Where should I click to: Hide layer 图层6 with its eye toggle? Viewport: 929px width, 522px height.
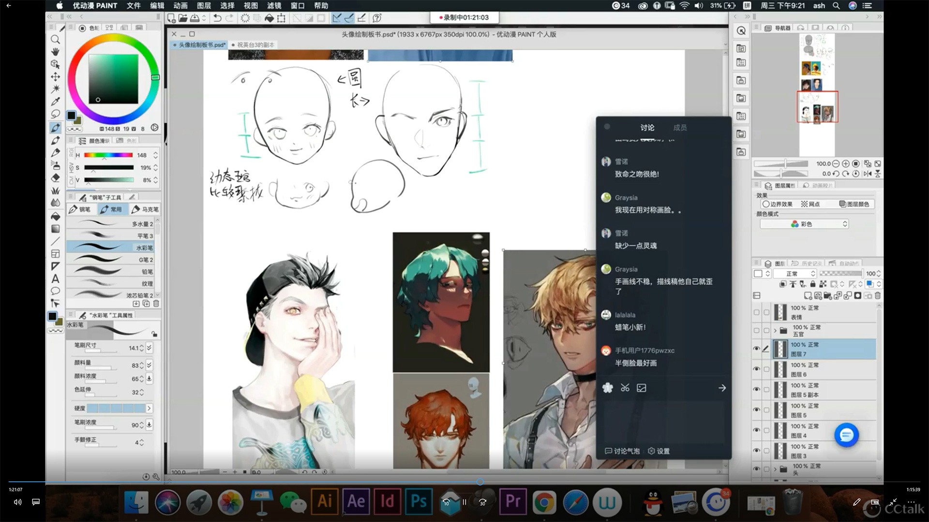(757, 369)
